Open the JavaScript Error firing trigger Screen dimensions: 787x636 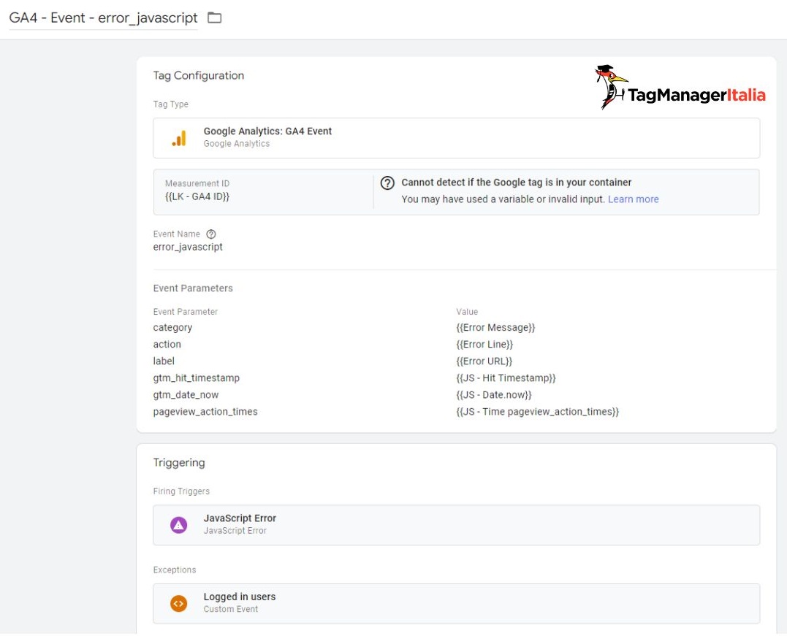(x=240, y=518)
